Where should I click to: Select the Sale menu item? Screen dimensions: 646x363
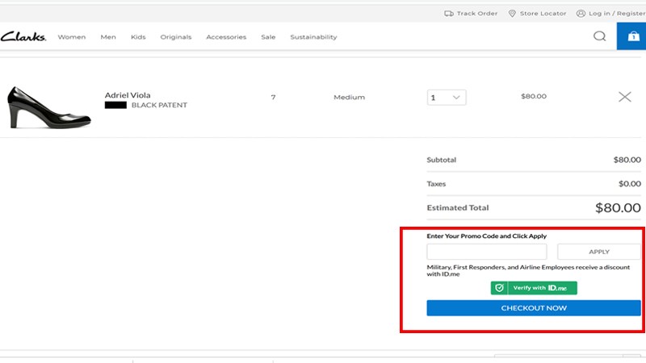[268, 37]
